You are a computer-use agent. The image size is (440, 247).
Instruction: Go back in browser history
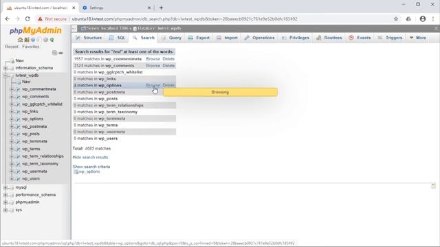pyautogui.click(x=8, y=19)
